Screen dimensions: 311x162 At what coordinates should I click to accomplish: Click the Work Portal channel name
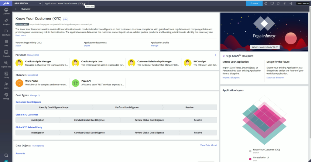coord(32,81)
